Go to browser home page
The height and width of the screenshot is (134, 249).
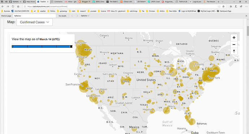(18, 6)
